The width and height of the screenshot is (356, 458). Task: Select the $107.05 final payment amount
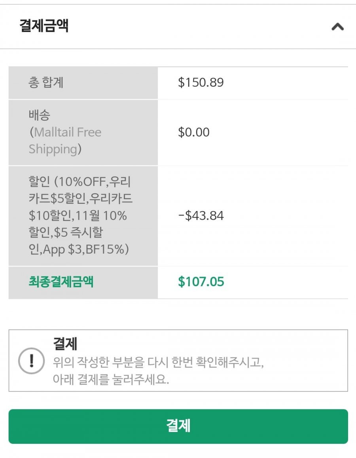[201, 282]
